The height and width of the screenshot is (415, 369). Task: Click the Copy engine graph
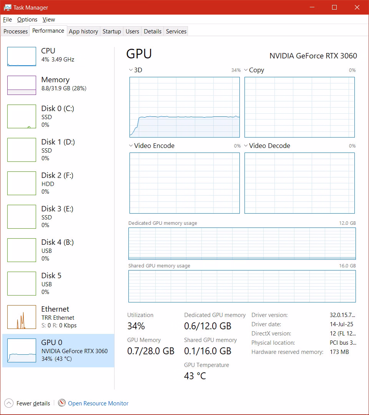300,107
